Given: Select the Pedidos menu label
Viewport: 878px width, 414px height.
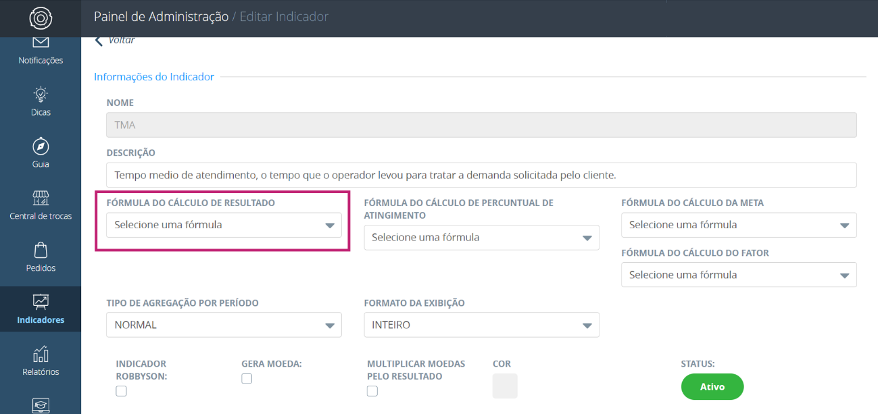Looking at the screenshot, I should [x=41, y=268].
